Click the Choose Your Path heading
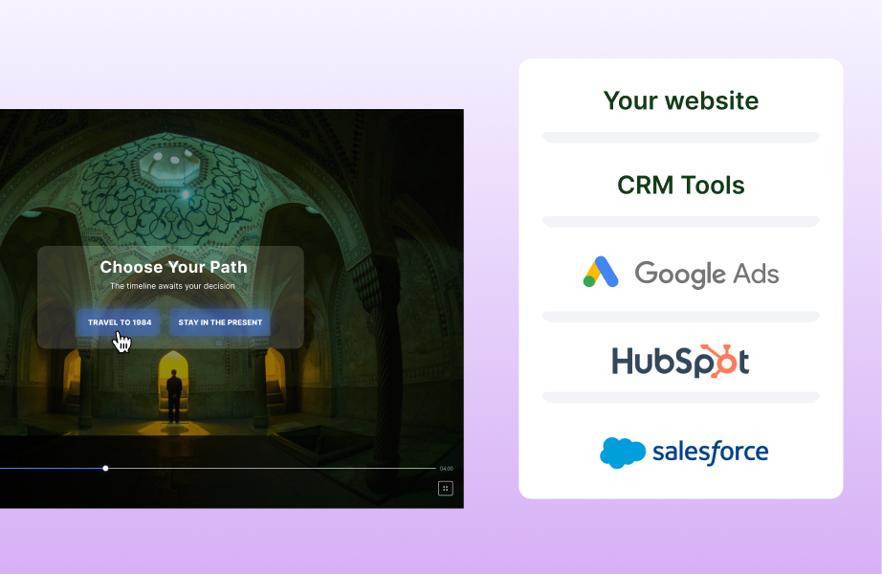The height and width of the screenshot is (574, 882). click(x=173, y=267)
